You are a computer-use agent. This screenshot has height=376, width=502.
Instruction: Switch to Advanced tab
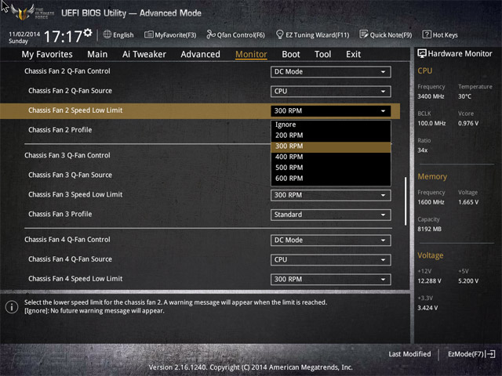coord(201,54)
